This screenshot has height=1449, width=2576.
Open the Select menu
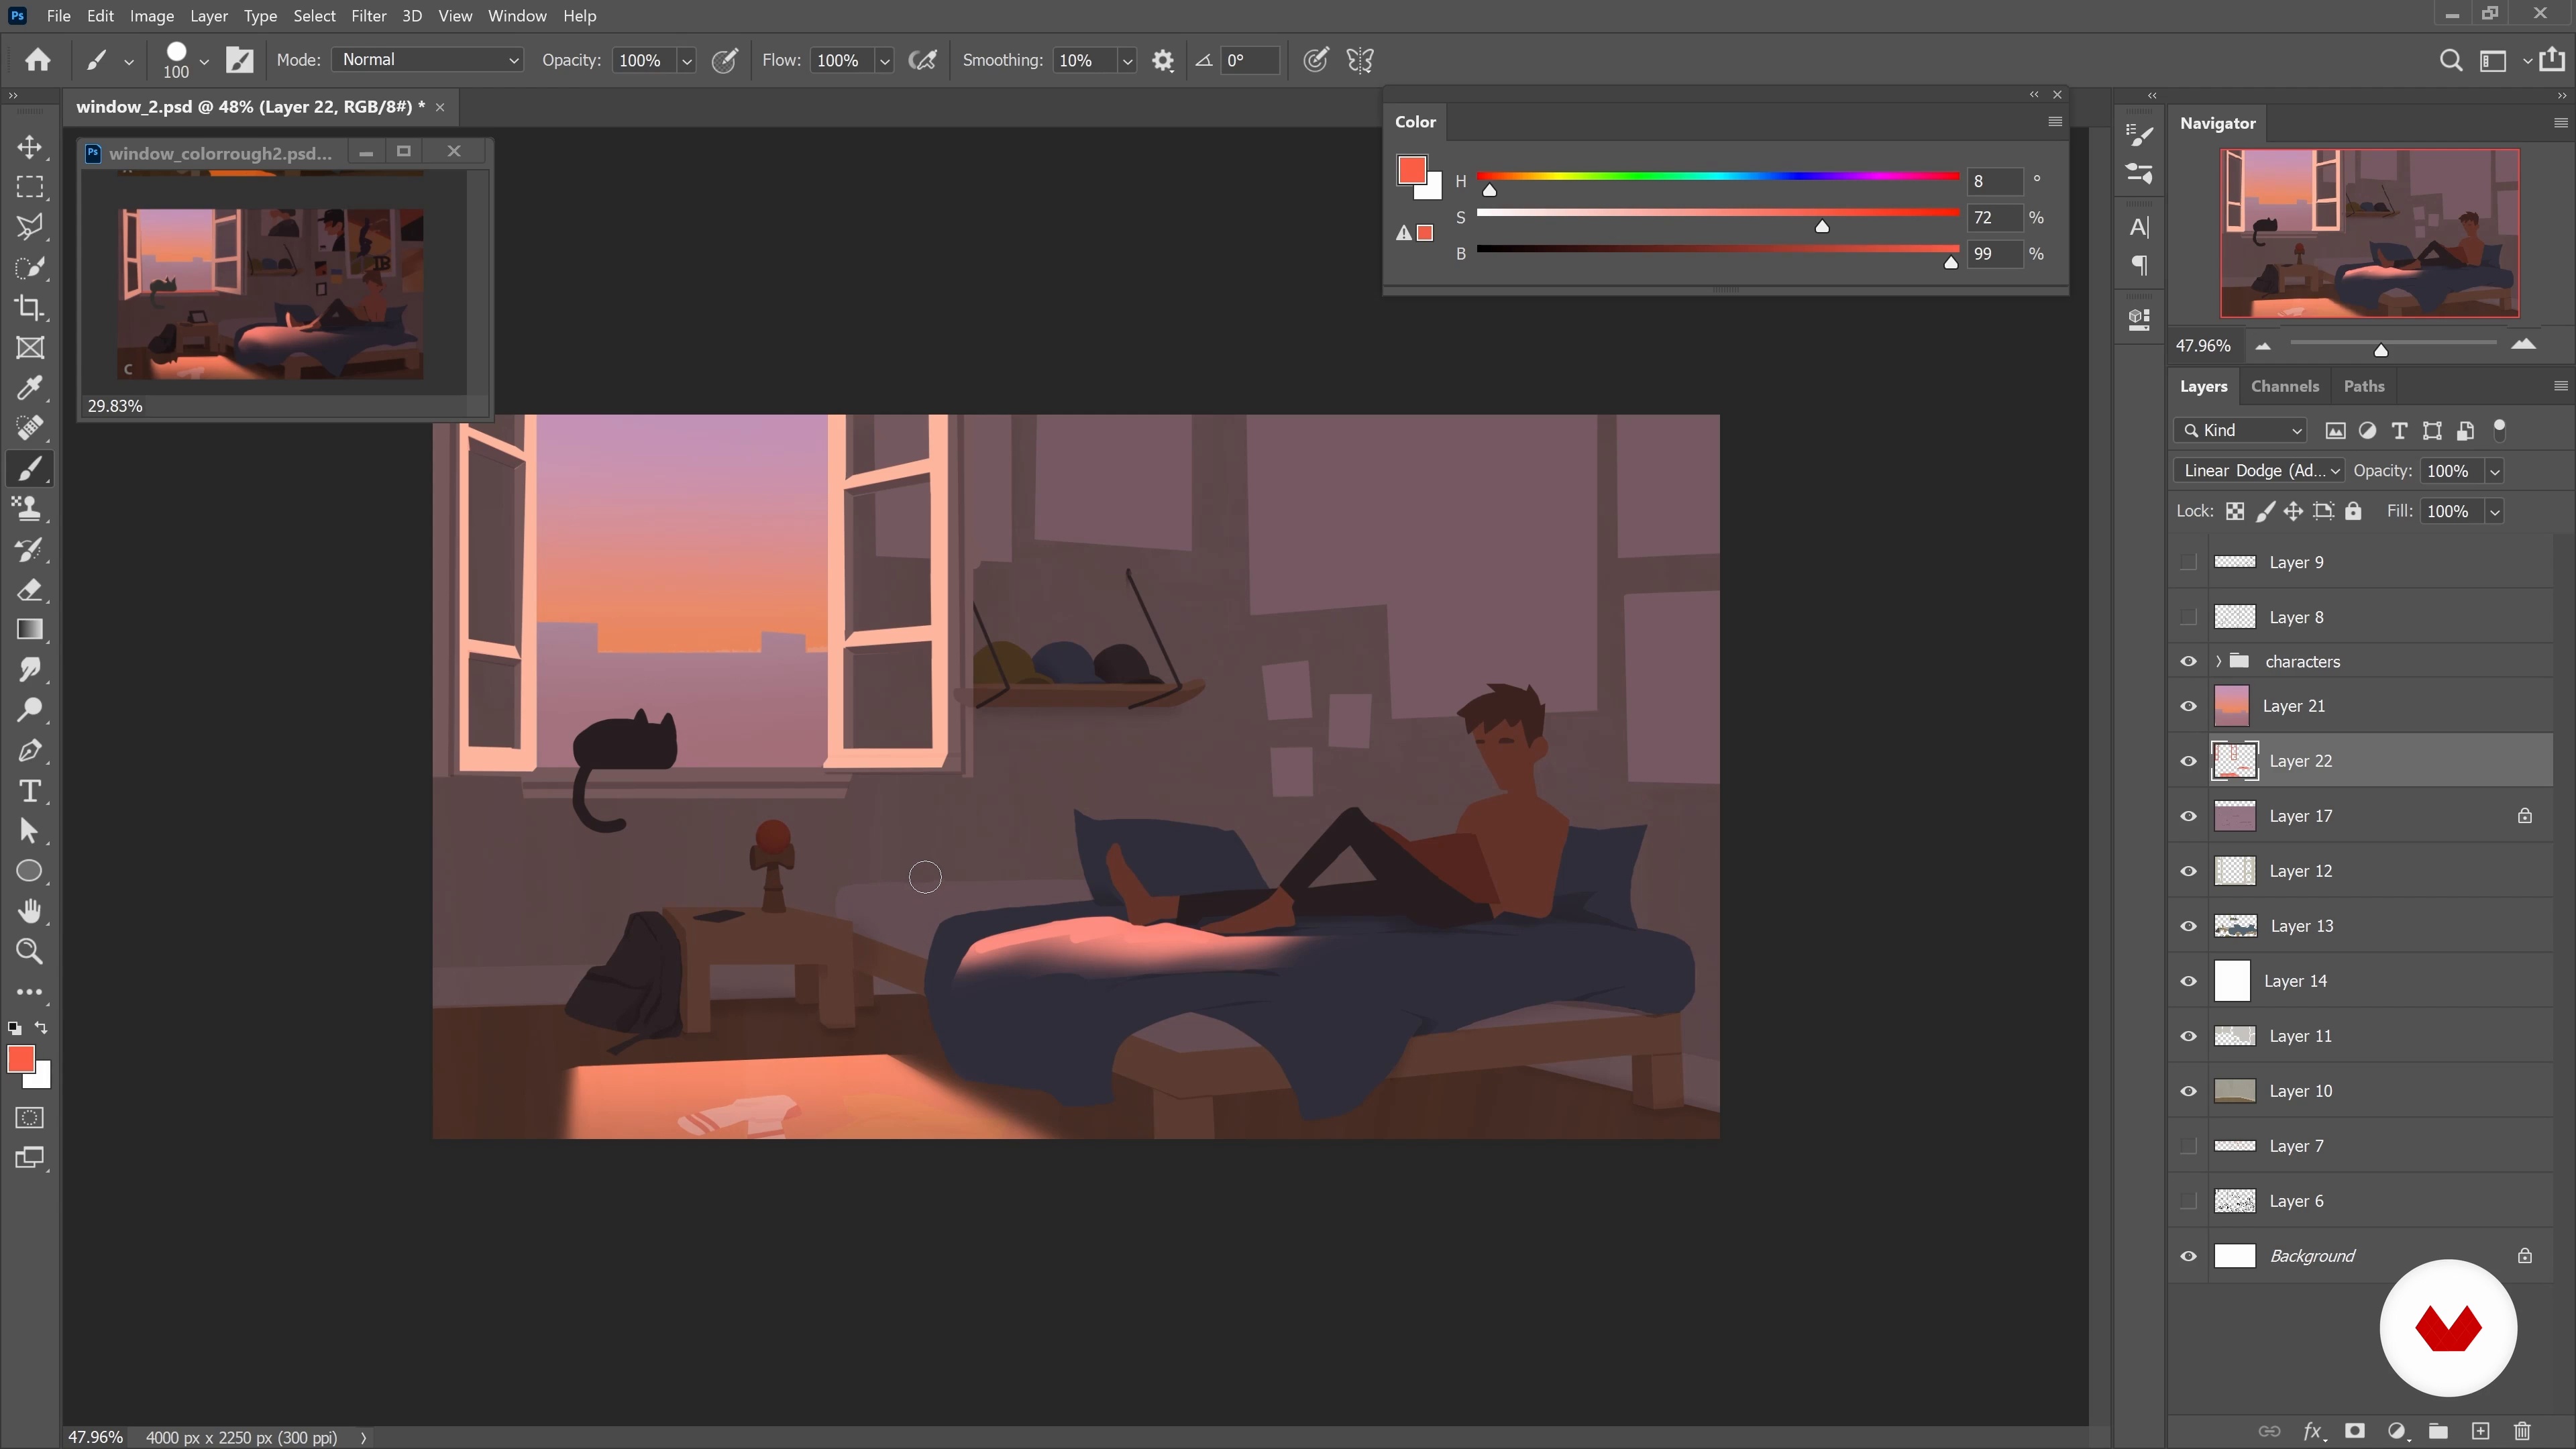(314, 16)
